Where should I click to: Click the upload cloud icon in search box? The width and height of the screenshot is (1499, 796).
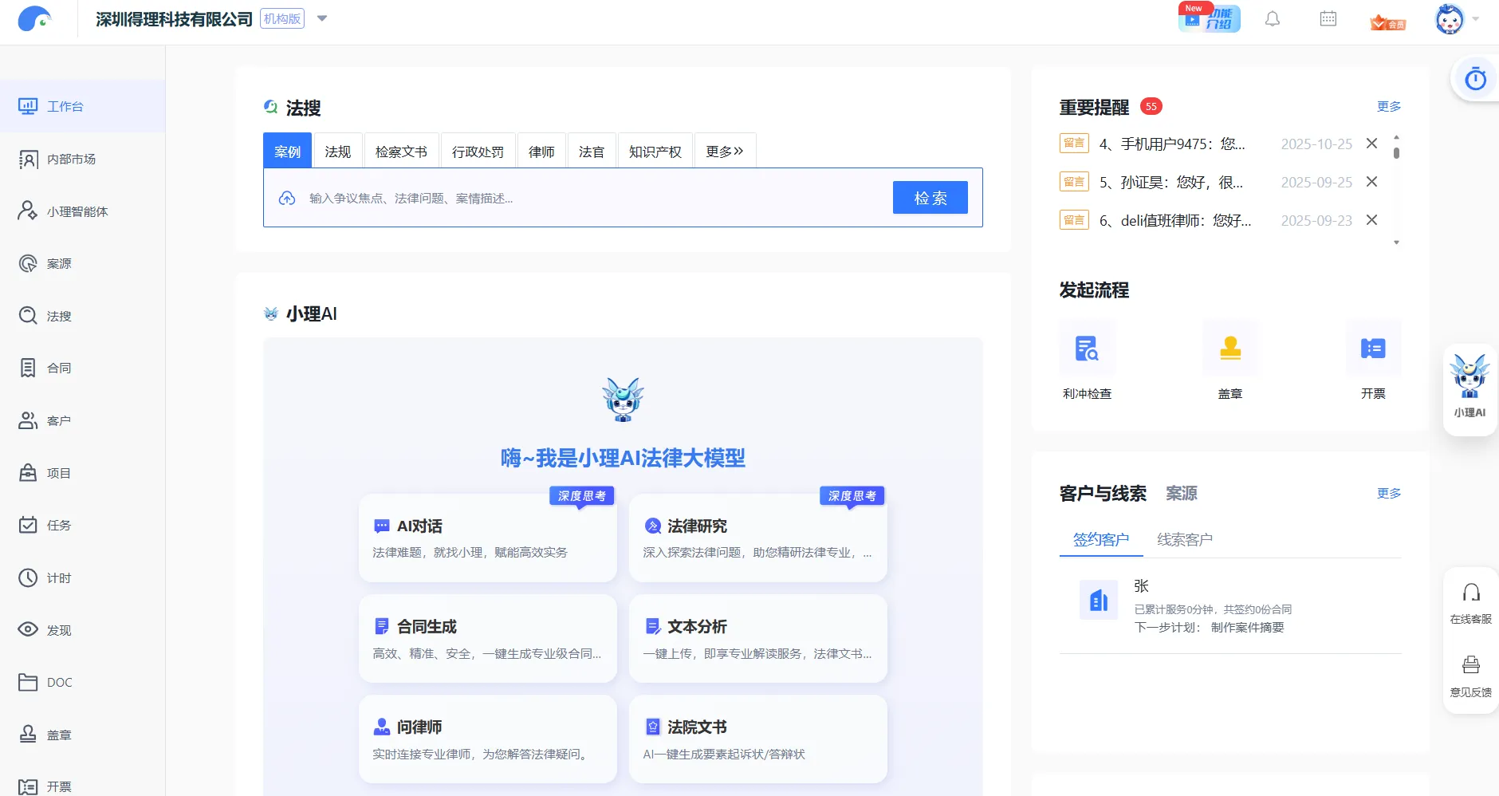coord(287,198)
